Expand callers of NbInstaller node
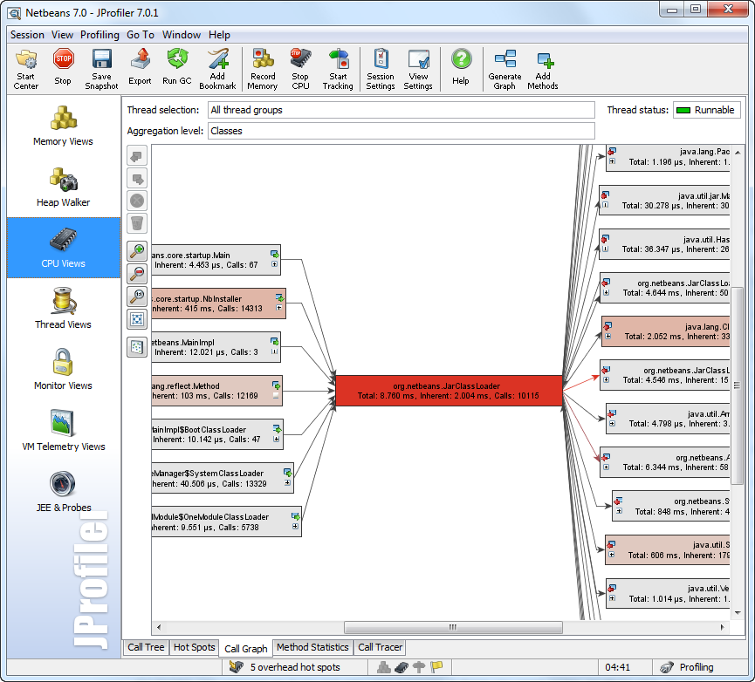Viewport: 755px width, 682px height. (x=279, y=308)
